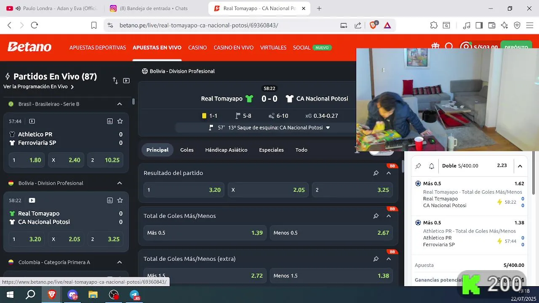Open the playlist music note icon
The image size is (539, 303).
click(x=466, y=25)
